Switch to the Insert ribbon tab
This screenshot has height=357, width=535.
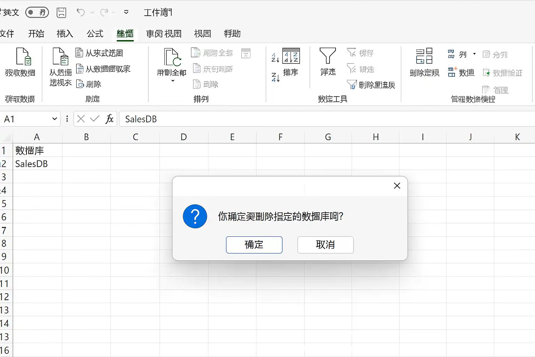(x=65, y=34)
